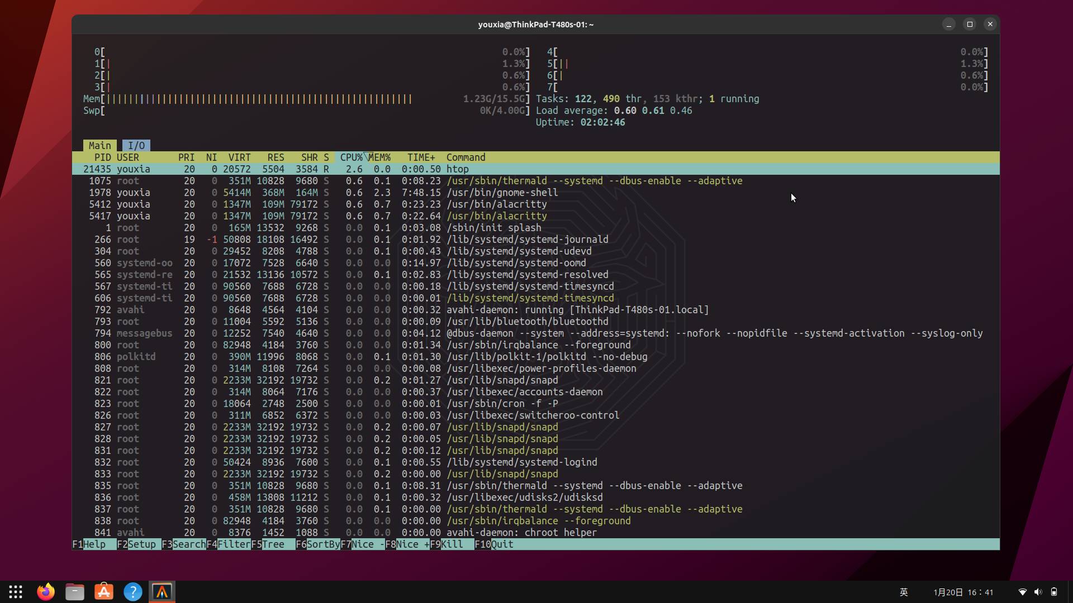Select thermald process row PID 1075
The height and width of the screenshot is (603, 1073).
click(x=536, y=181)
